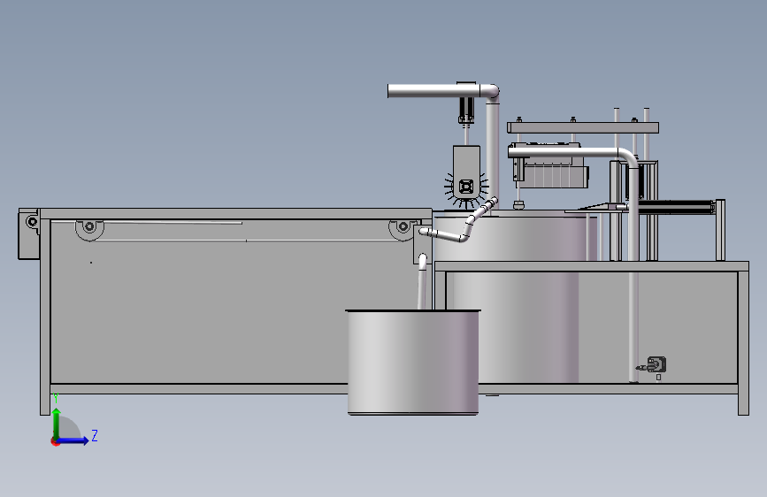Select the front cylindrical bucket in the model
Viewport: 767px width, 497px height.
coord(413,362)
